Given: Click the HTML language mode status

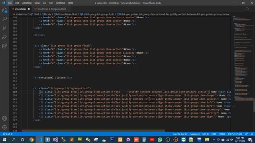Looking at the screenshot, I should coord(222,134).
